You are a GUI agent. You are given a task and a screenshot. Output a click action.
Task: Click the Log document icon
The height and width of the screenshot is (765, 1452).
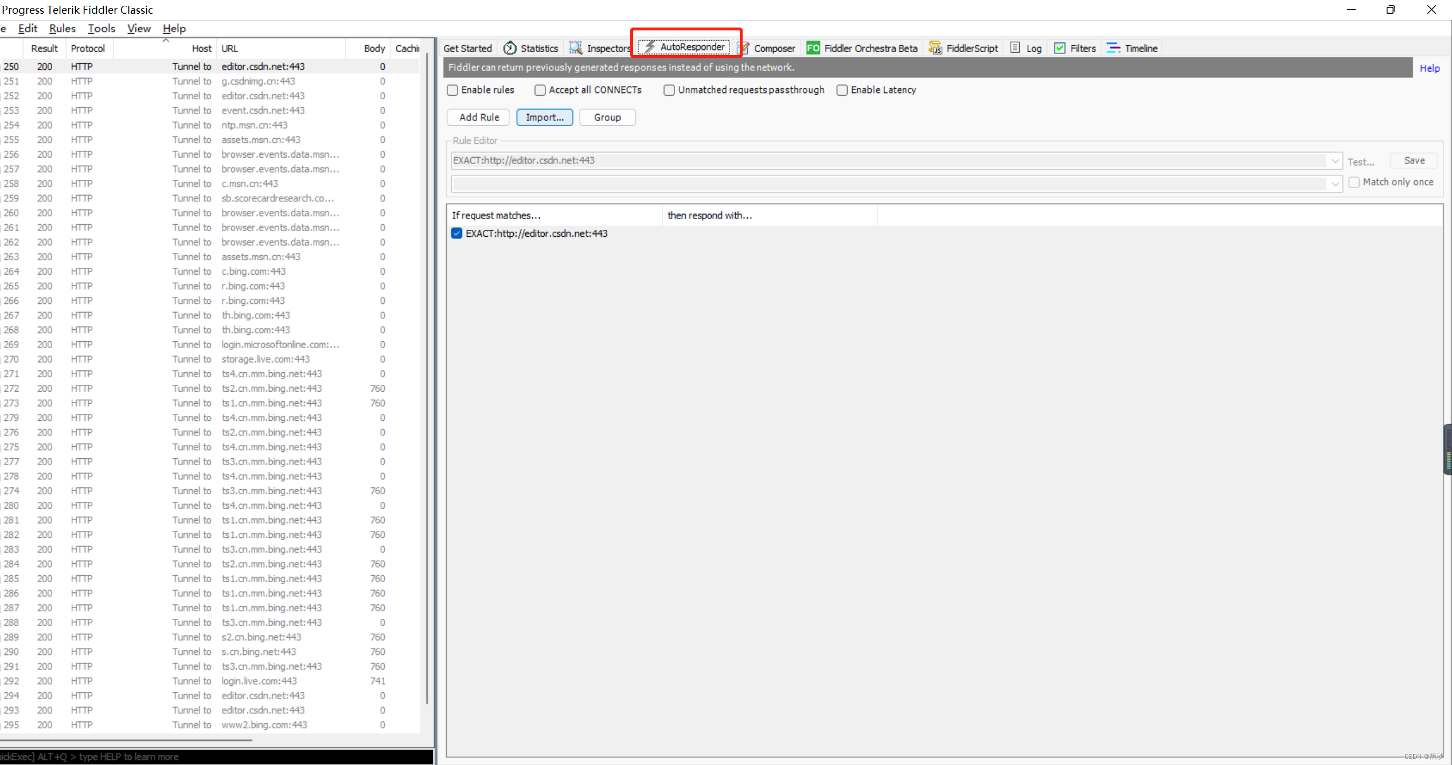[1015, 48]
